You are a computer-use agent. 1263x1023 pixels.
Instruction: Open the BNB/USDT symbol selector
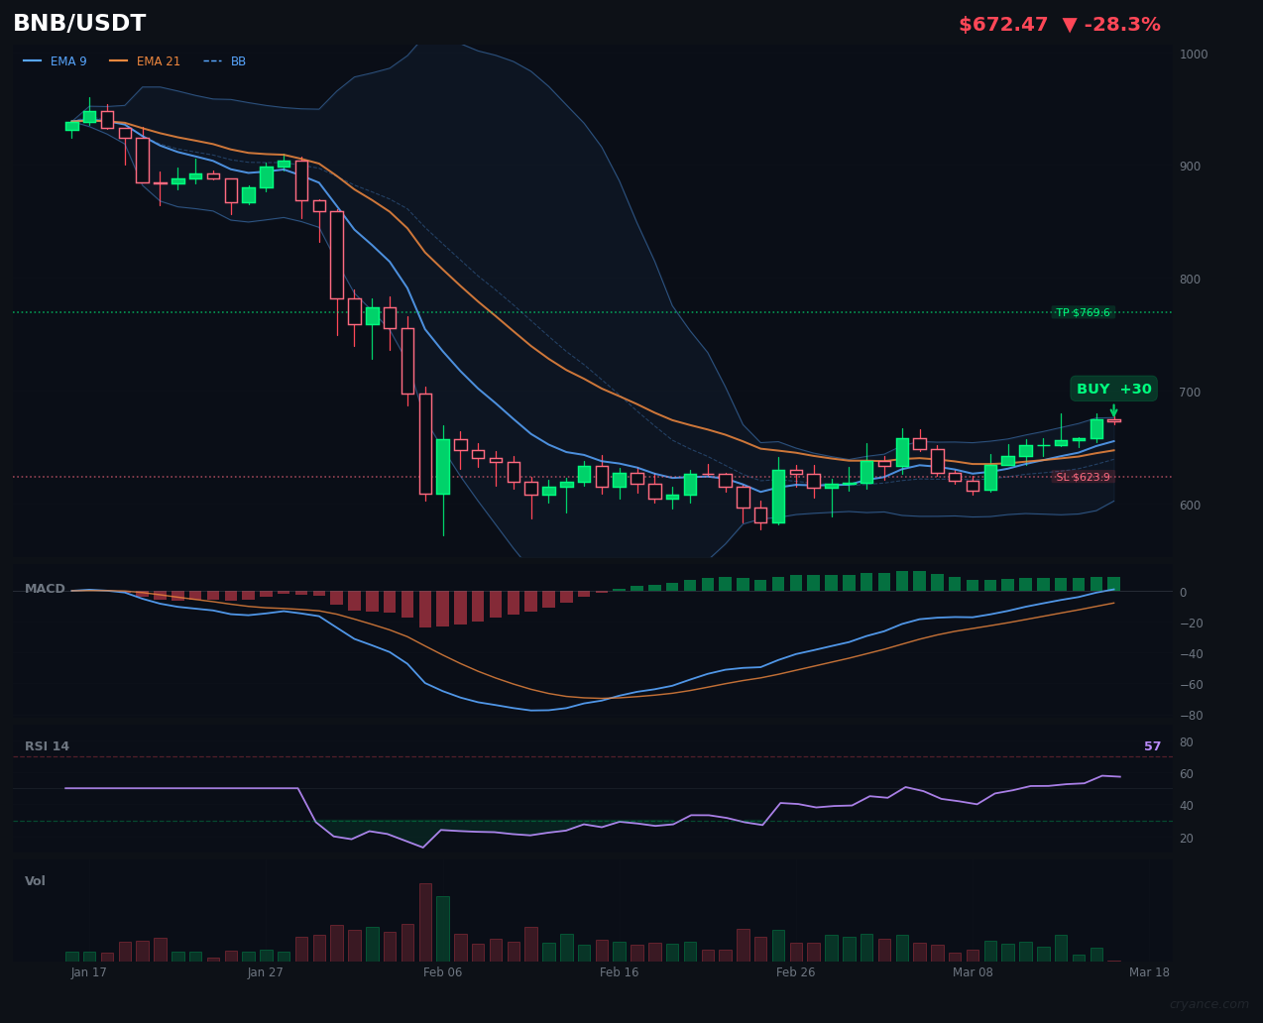[78, 23]
